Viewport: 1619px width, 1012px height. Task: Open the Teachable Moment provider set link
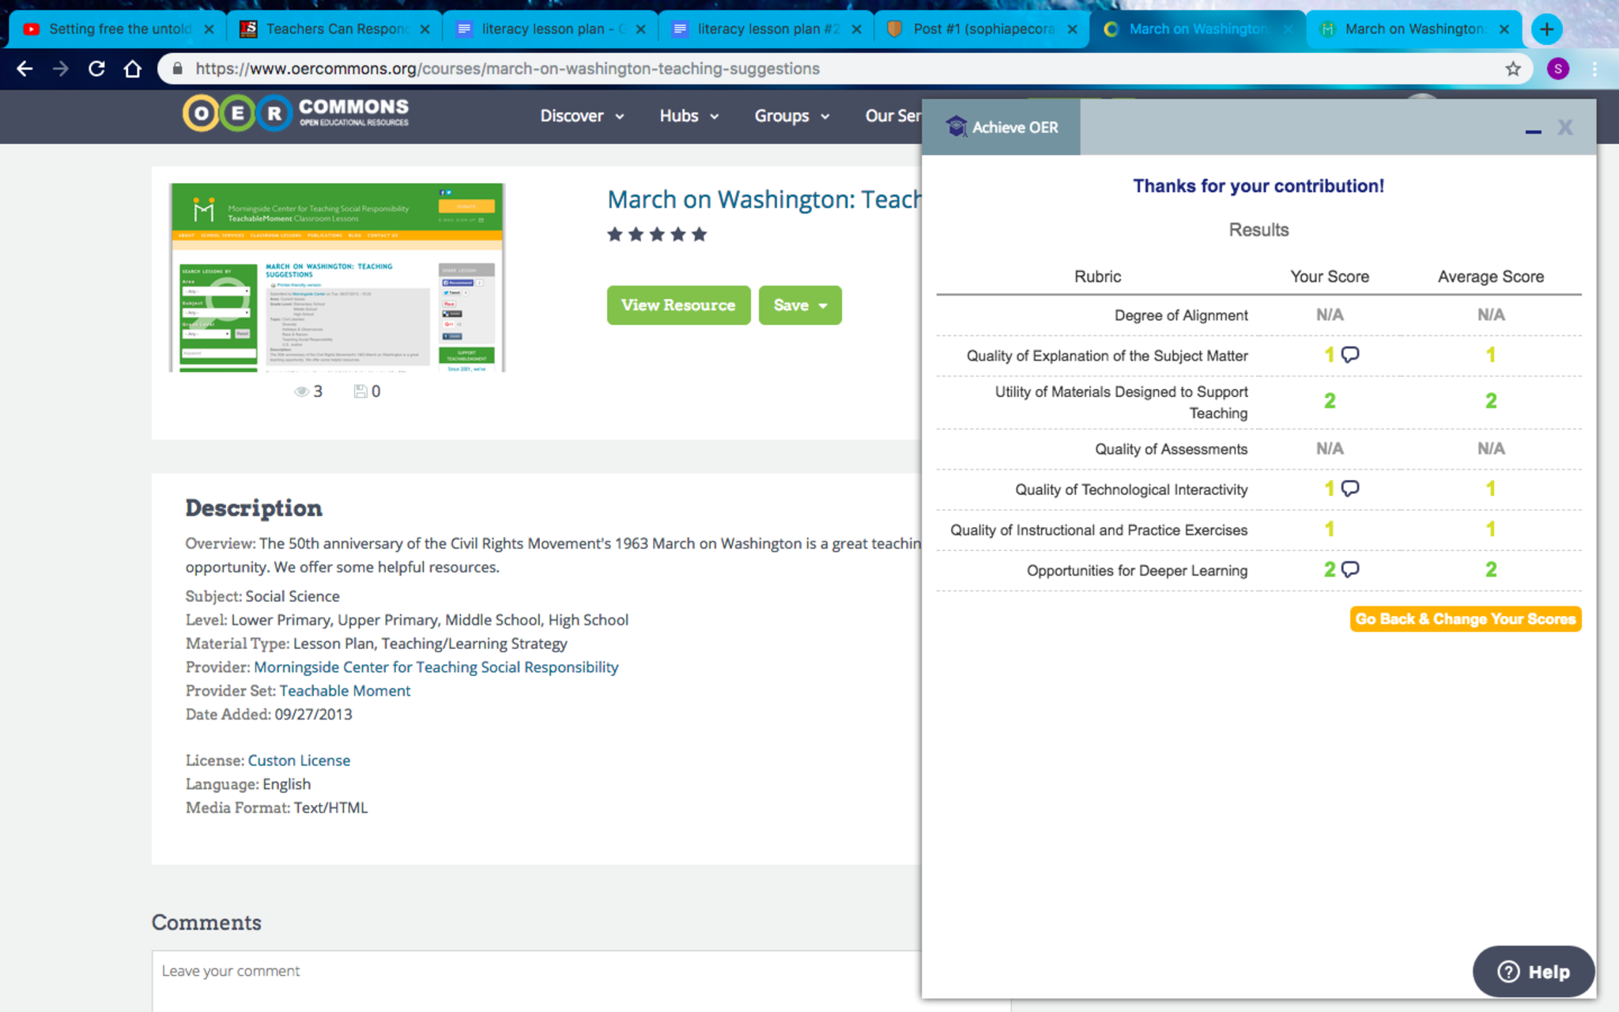tap(345, 690)
